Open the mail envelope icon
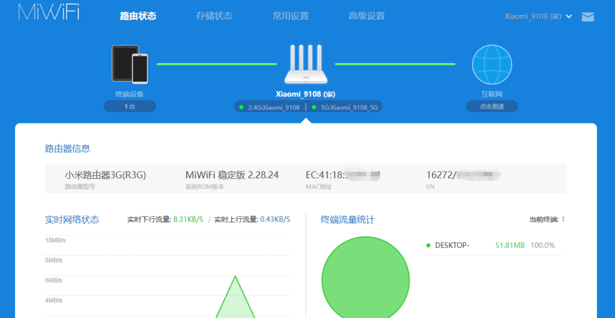Viewport: 615px width, 318px height. click(x=587, y=17)
